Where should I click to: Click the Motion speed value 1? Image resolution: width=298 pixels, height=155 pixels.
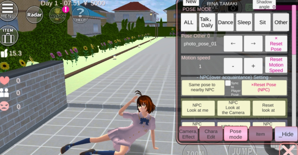[200, 66]
